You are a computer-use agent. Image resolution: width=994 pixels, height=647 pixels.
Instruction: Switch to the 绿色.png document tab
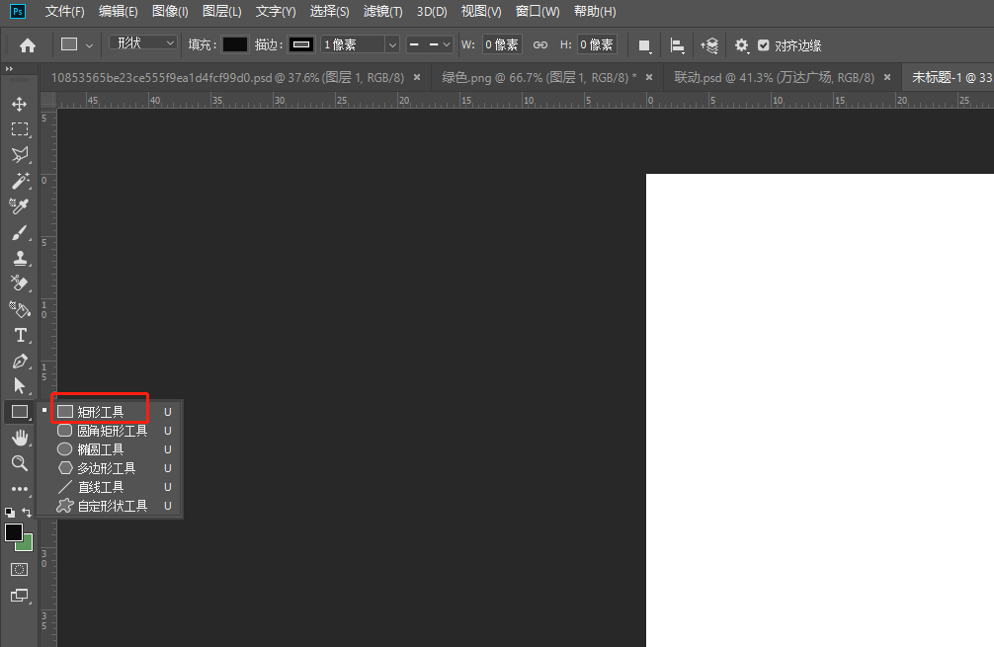pos(539,77)
